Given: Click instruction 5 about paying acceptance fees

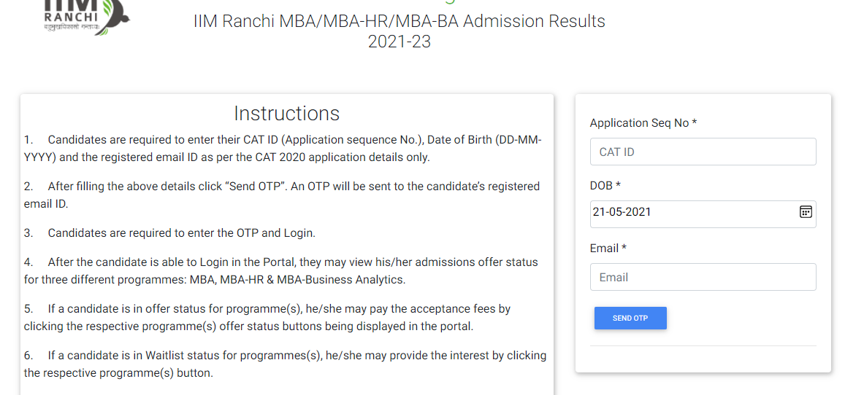Looking at the screenshot, I should [267, 318].
